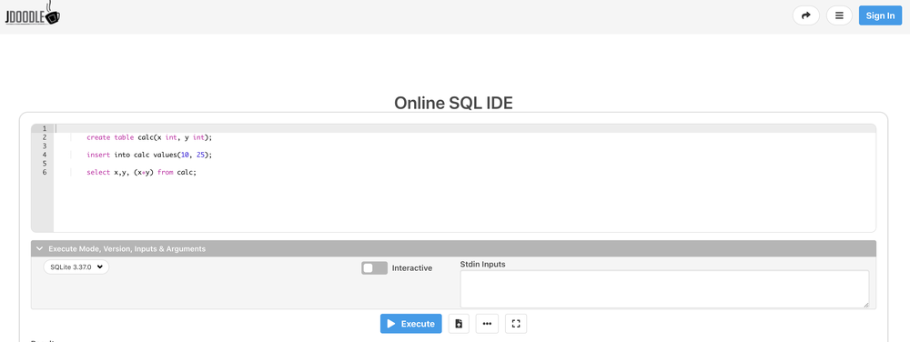The width and height of the screenshot is (910, 342).
Task: Open the hamburger menu icon
Action: [839, 15]
